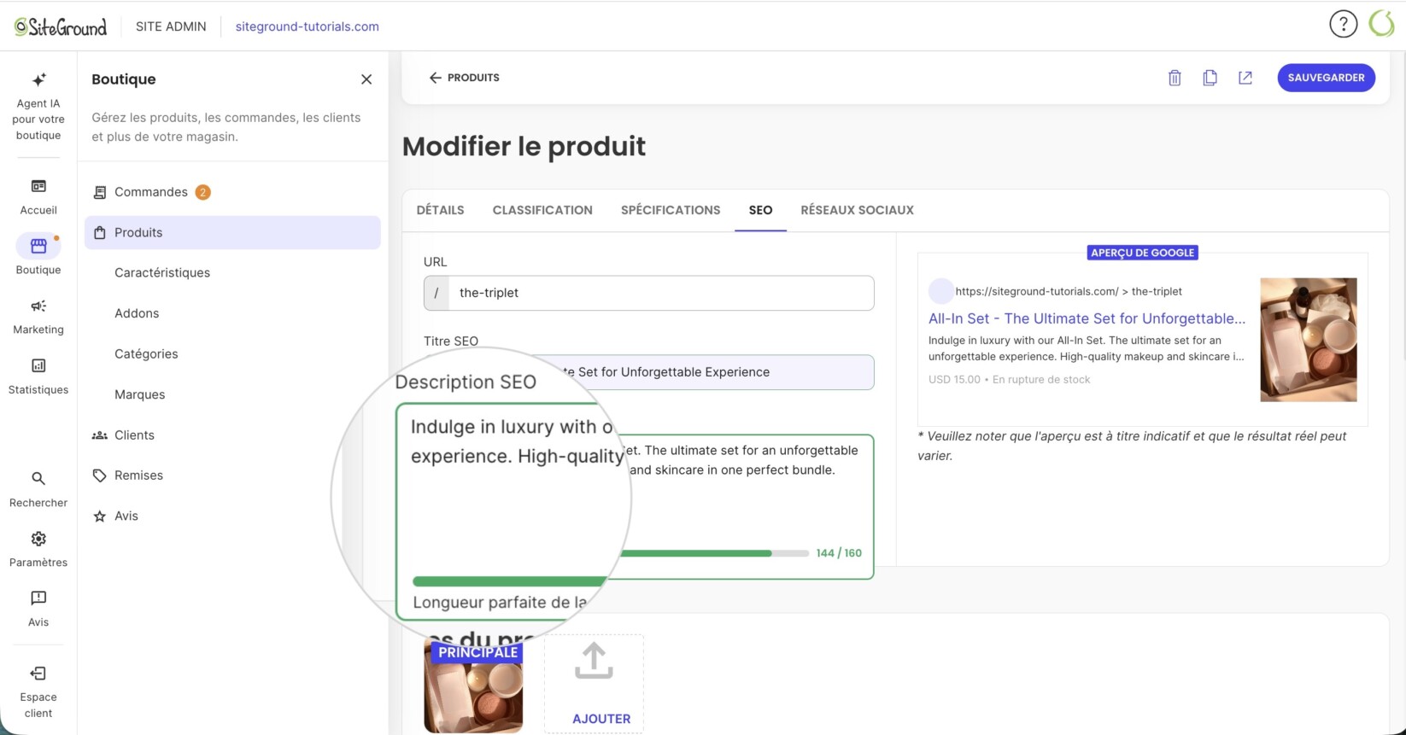Click the APERÇU DE GOOGLE label

pyautogui.click(x=1142, y=253)
